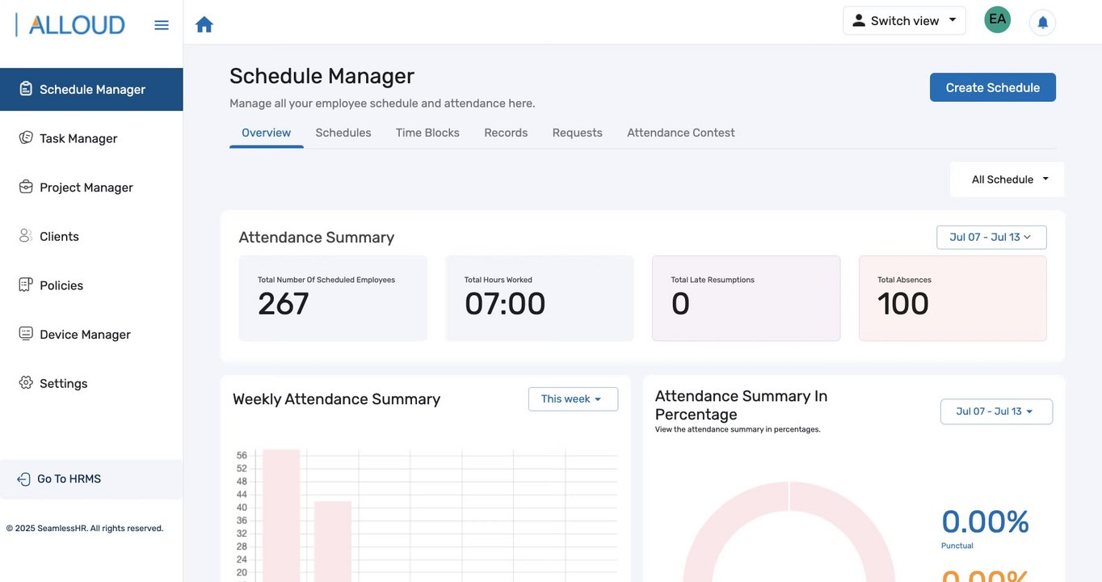Click the EA user avatar
This screenshot has width=1102, height=582.
pos(997,19)
